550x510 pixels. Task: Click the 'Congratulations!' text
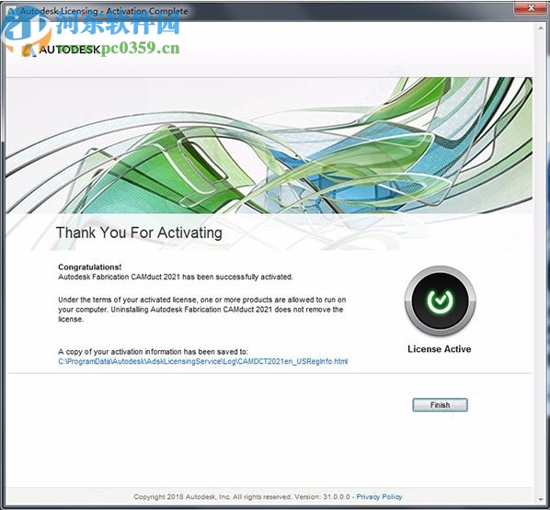[90, 267]
